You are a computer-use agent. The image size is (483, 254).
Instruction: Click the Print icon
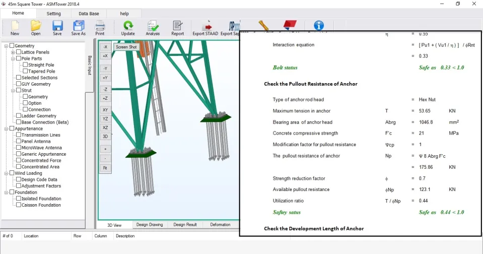(100, 26)
